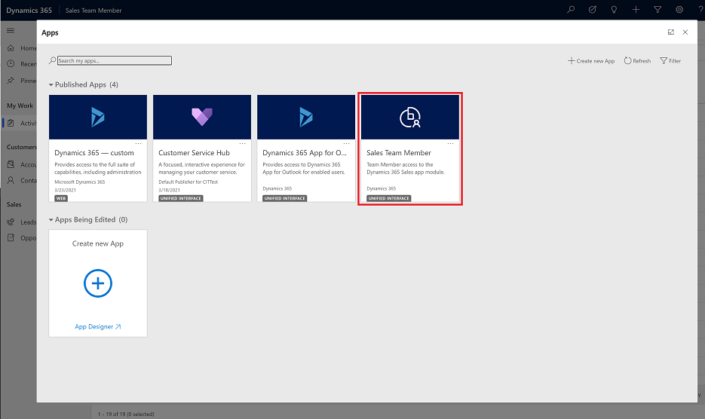Click the magnifier icon beside Search my apps

tap(53, 60)
